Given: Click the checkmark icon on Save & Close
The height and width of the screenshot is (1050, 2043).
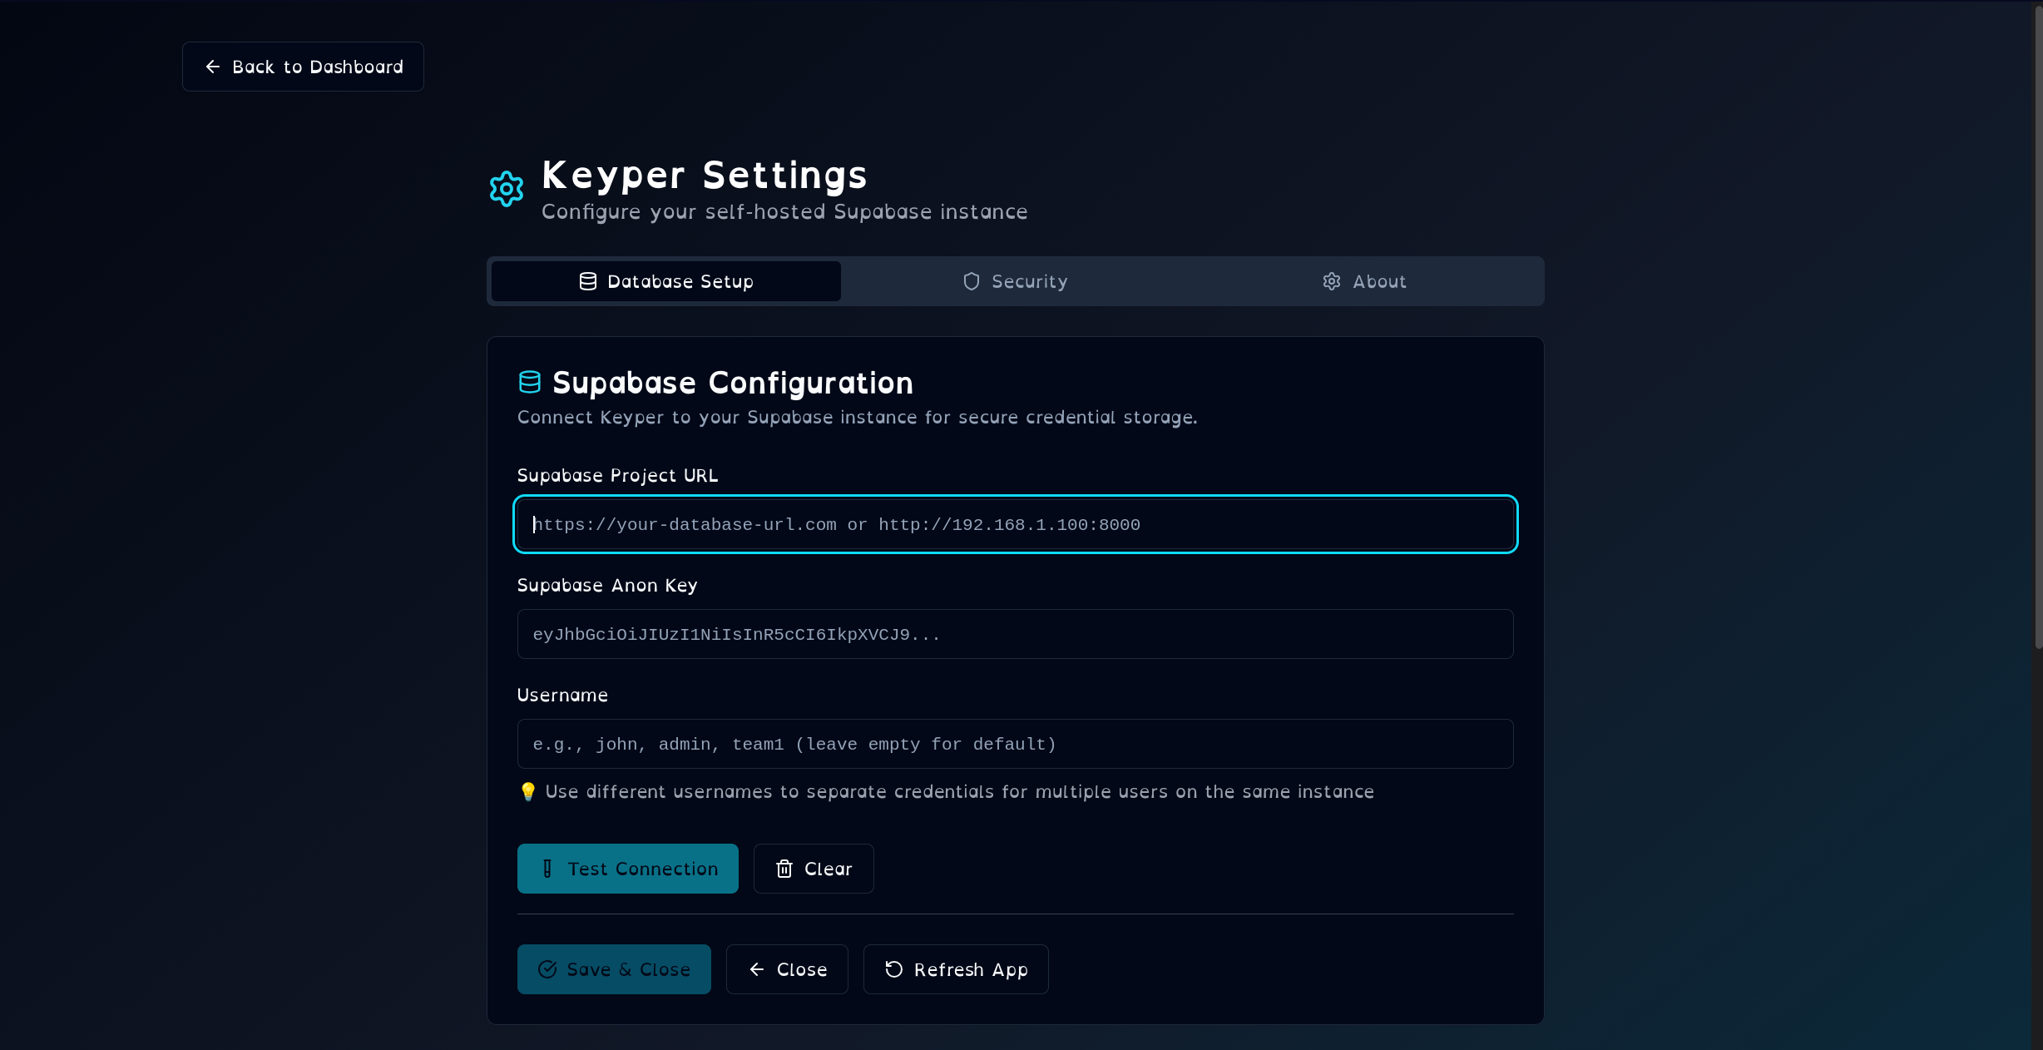Looking at the screenshot, I should pos(547,969).
